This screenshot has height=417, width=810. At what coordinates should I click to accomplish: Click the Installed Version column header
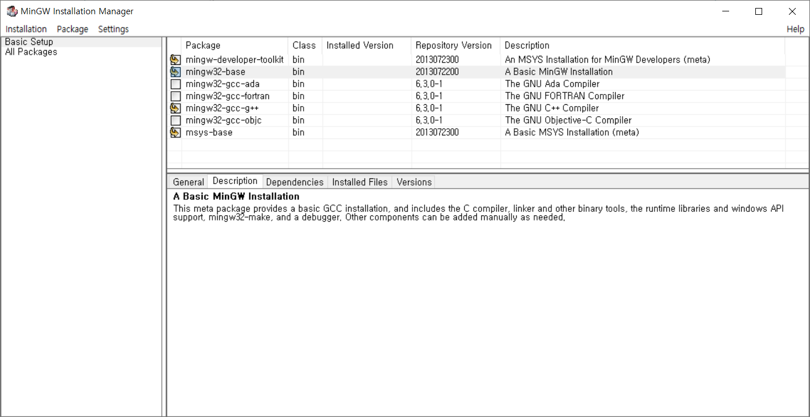click(x=366, y=46)
